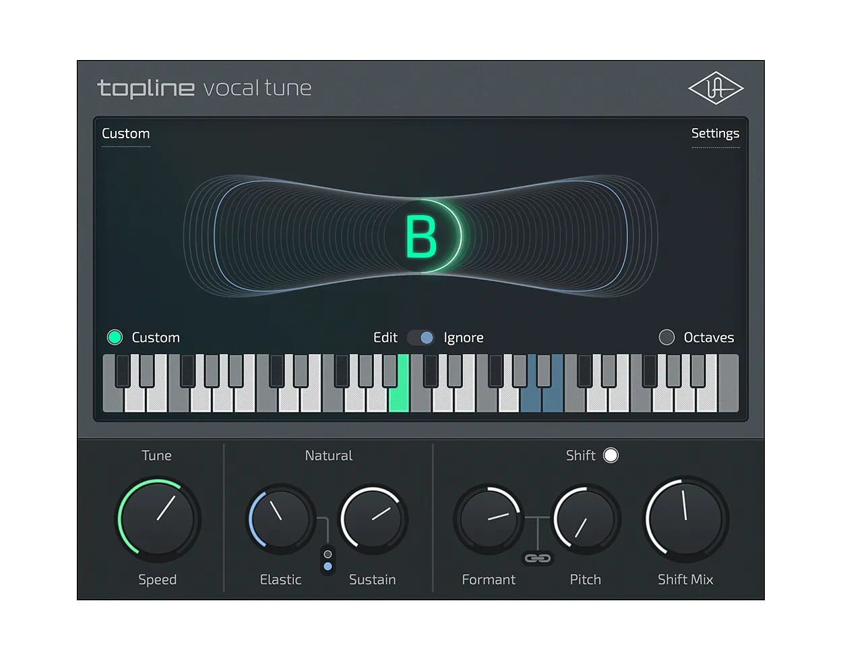Click the green highlighted piano key
The width and height of the screenshot is (841, 661).
(400, 398)
